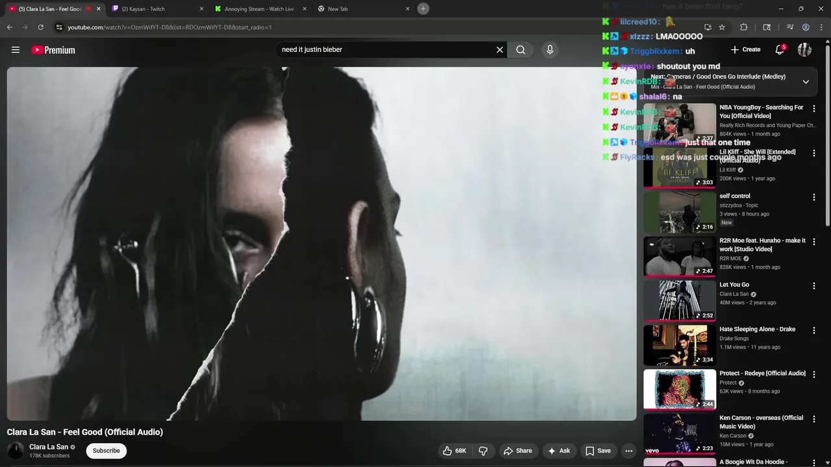Close the Kaysan - Twitch tab
The width and height of the screenshot is (831, 467).
point(201,9)
